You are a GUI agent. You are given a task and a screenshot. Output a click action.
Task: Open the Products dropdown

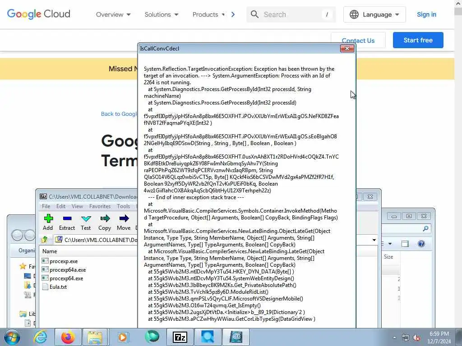(208, 14)
